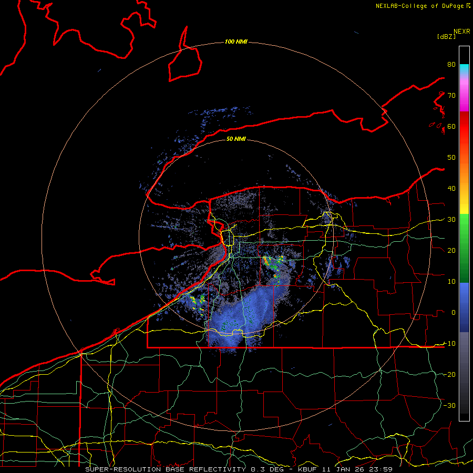Image resolution: width=473 pixels, height=473 pixels.
Task: Click the -30 value on the dBZ scale
Action: tap(450, 406)
